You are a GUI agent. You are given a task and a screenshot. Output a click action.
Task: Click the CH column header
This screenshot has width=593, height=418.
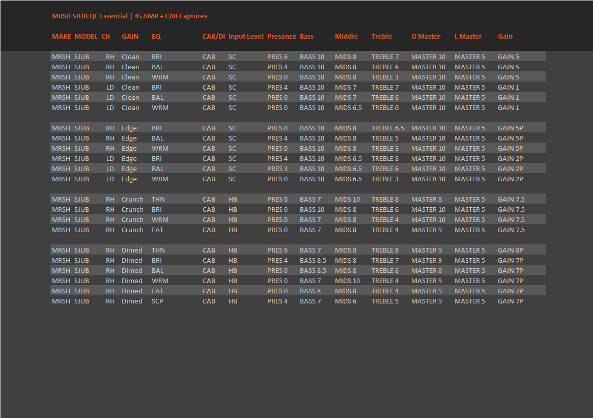[x=105, y=36]
